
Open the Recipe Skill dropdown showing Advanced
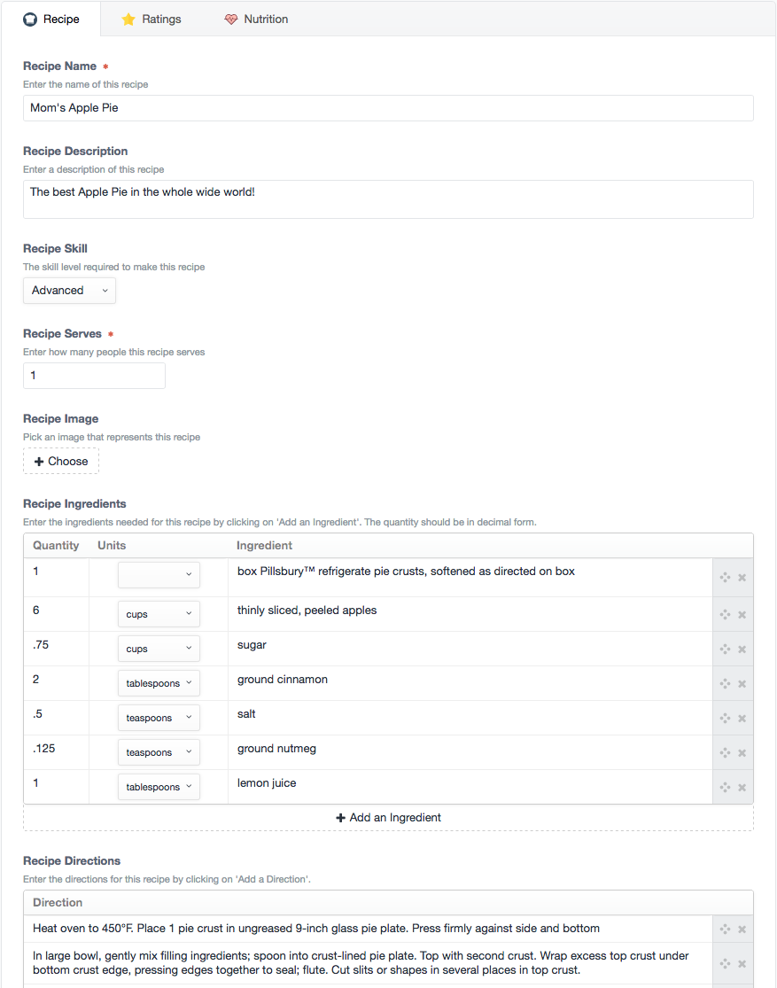[x=69, y=290]
